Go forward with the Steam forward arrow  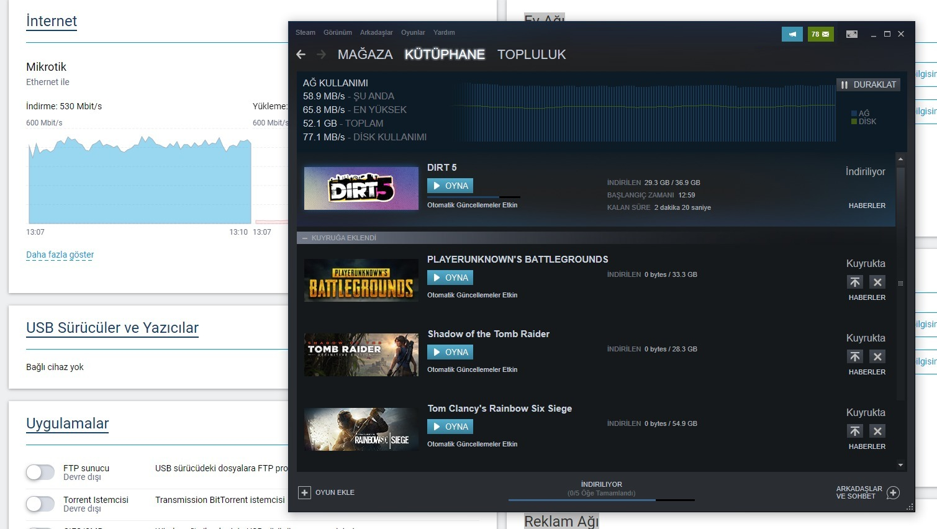[321, 55]
